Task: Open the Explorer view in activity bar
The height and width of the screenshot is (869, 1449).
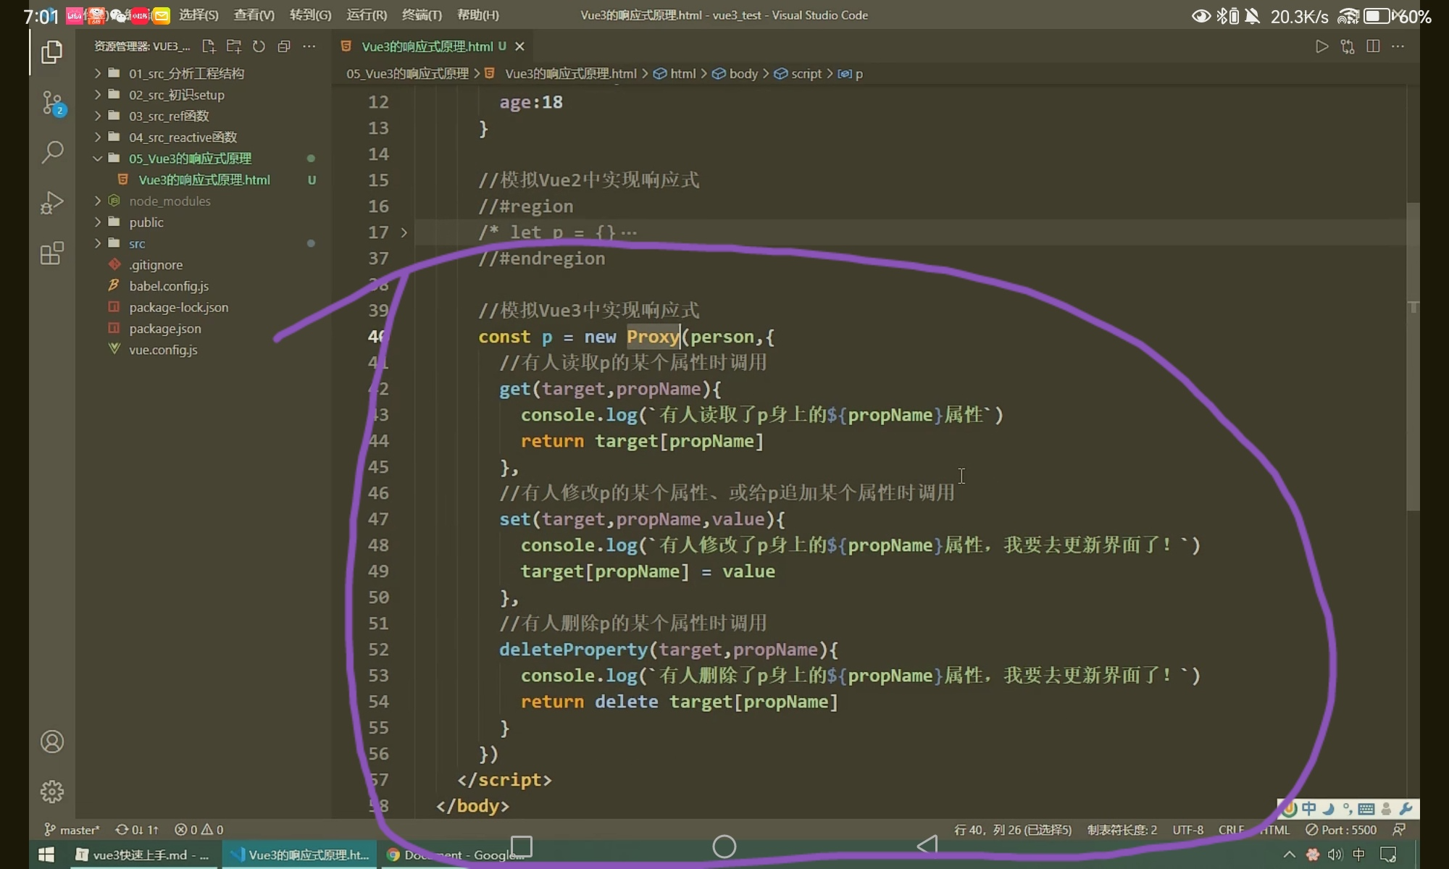Action: pyautogui.click(x=51, y=52)
